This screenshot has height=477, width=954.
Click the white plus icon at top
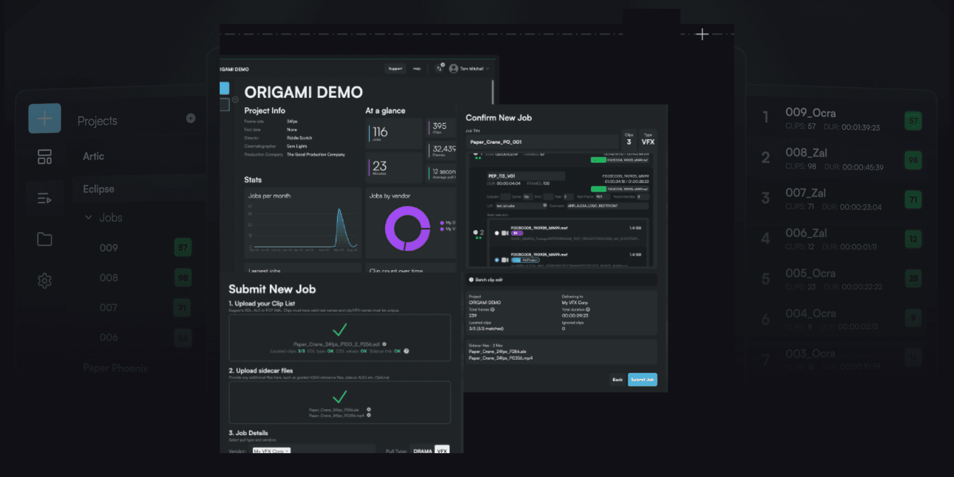point(702,34)
